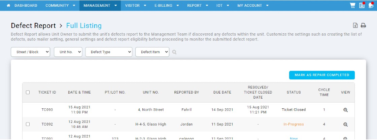Viewport: 377px width, 140px height.
Task: Expand the Report menu
Action: pyautogui.click(x=198, y=5)
